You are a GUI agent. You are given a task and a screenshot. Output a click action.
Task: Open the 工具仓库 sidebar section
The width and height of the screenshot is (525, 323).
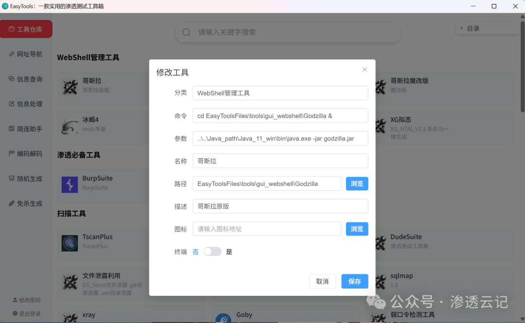click(x=26, y=29)
